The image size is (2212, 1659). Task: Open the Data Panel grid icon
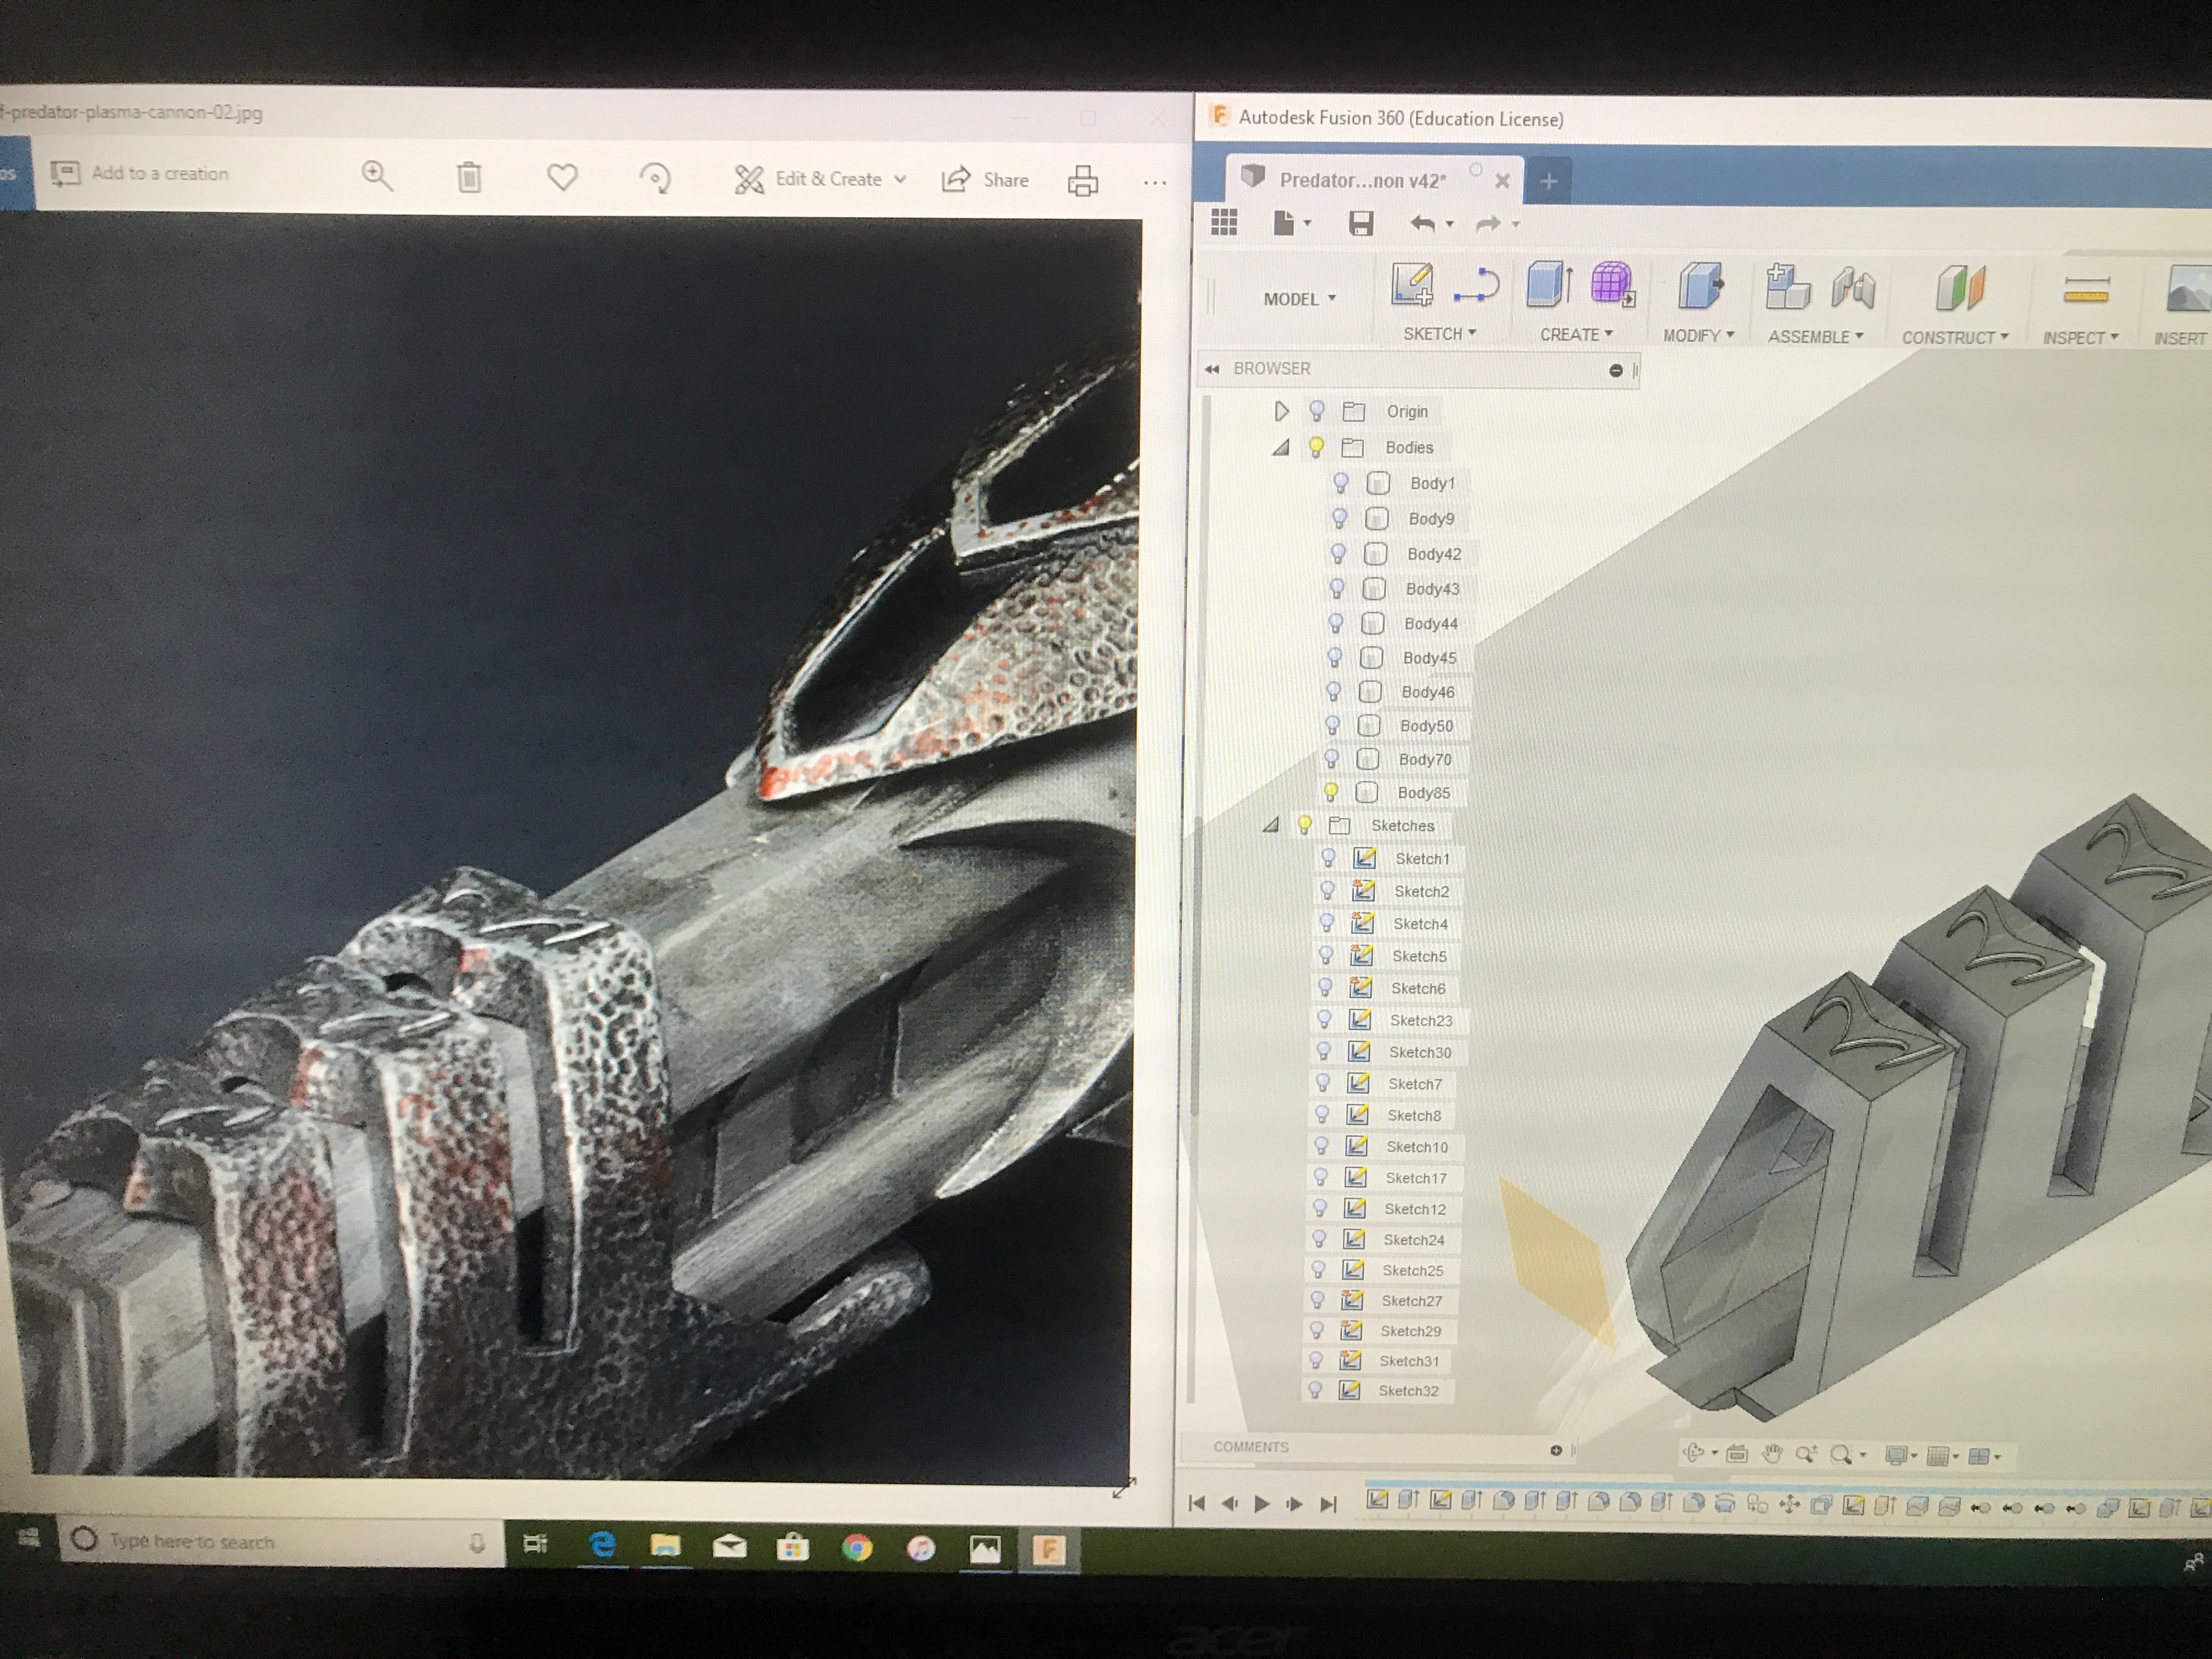coord(1224,222)
